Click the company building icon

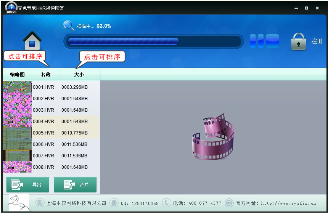[x=40, y=203]
